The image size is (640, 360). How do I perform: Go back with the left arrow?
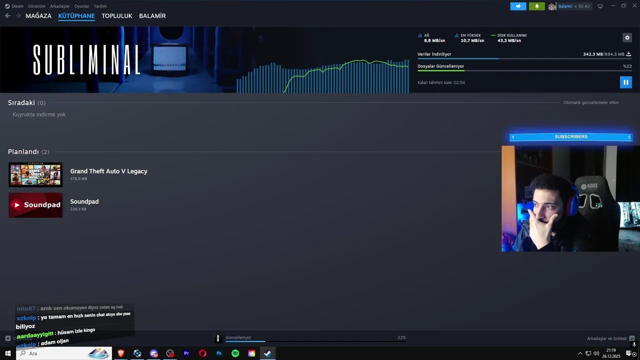click(x=7, y=16)
